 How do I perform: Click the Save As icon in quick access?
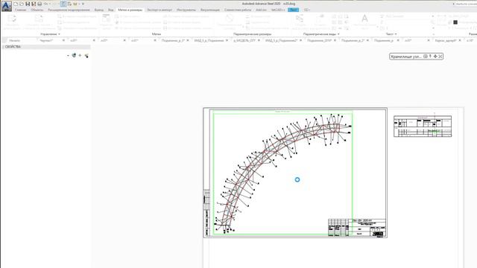click(34, 4)
